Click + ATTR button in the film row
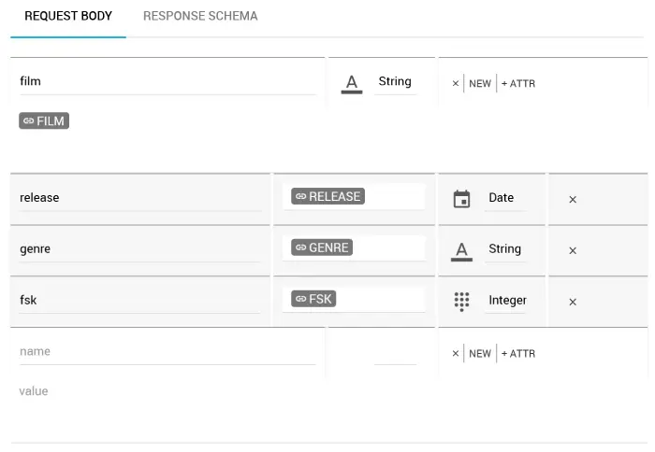Viewport: 655px width, 452px height. tap(518, 83)
